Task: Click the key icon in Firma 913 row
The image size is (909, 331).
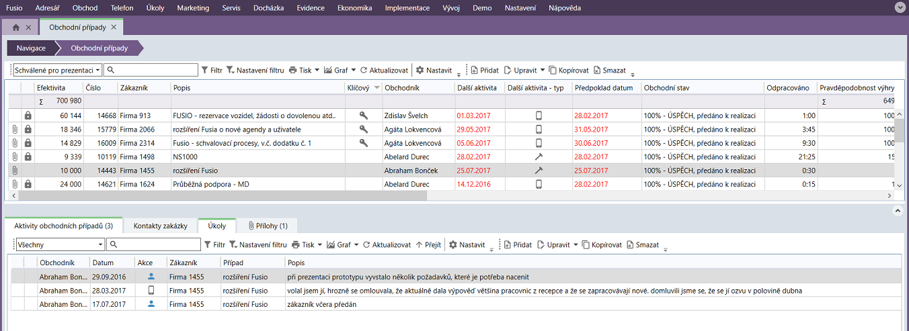Action: [x=364, y=115]
